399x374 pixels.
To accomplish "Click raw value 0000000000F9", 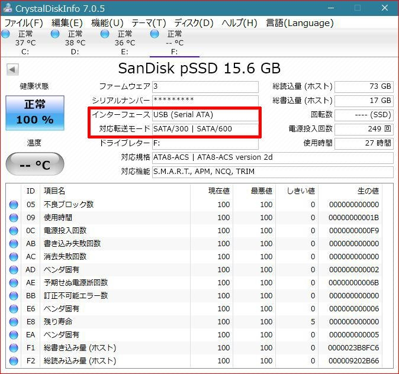I will [353, 231].
